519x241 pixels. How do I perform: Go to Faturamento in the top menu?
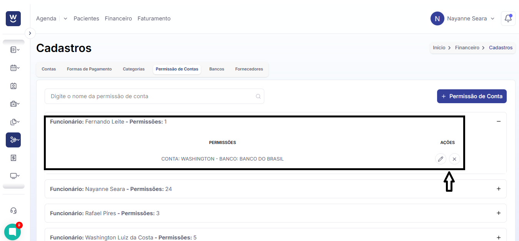click(x=154, y=18)
